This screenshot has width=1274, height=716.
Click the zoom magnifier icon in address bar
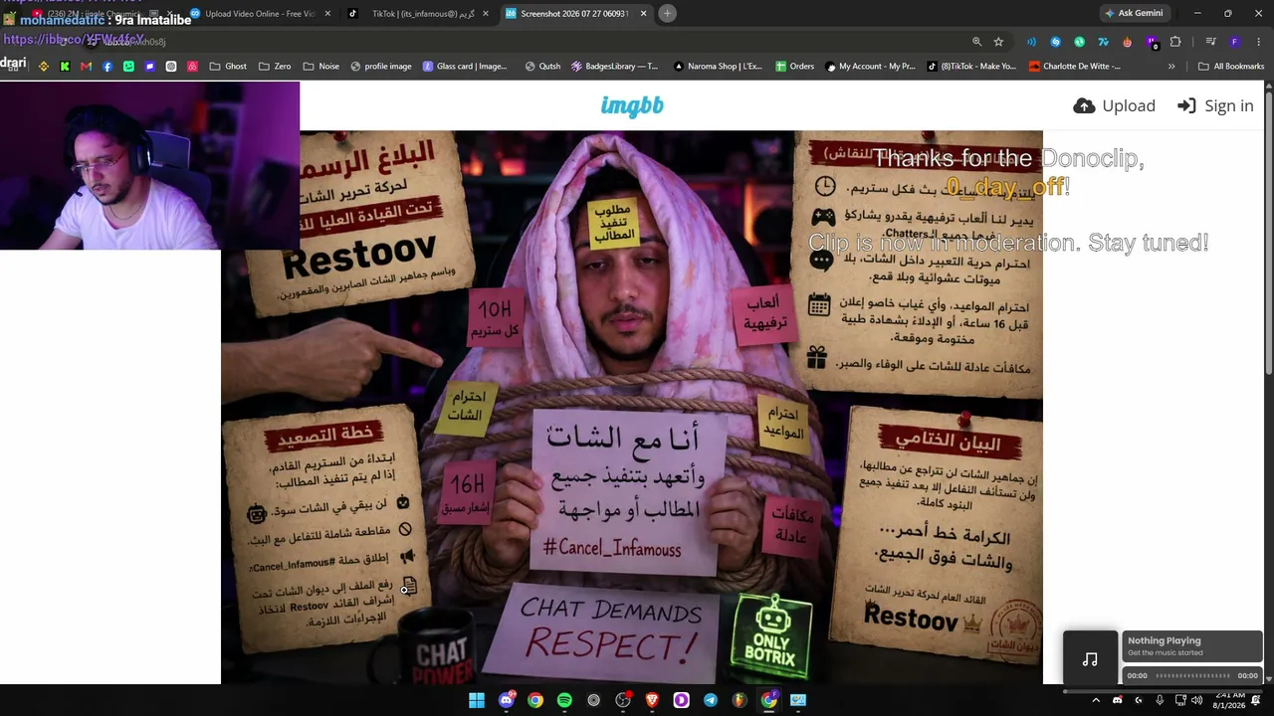coord(976,42)
